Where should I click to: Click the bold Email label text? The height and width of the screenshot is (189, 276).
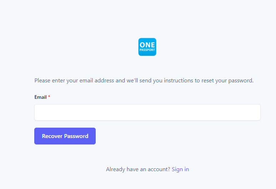40,97
